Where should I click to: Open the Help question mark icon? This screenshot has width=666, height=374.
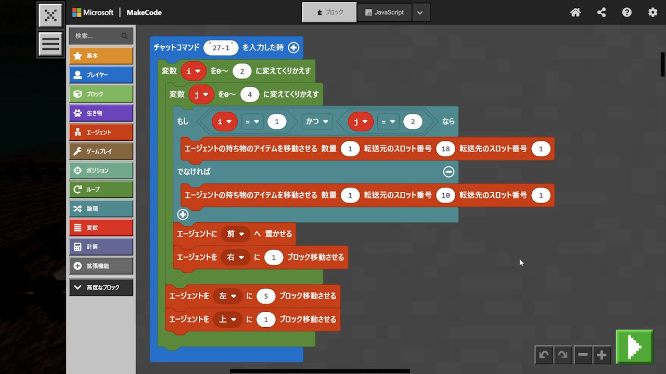[x=627, y=12]
